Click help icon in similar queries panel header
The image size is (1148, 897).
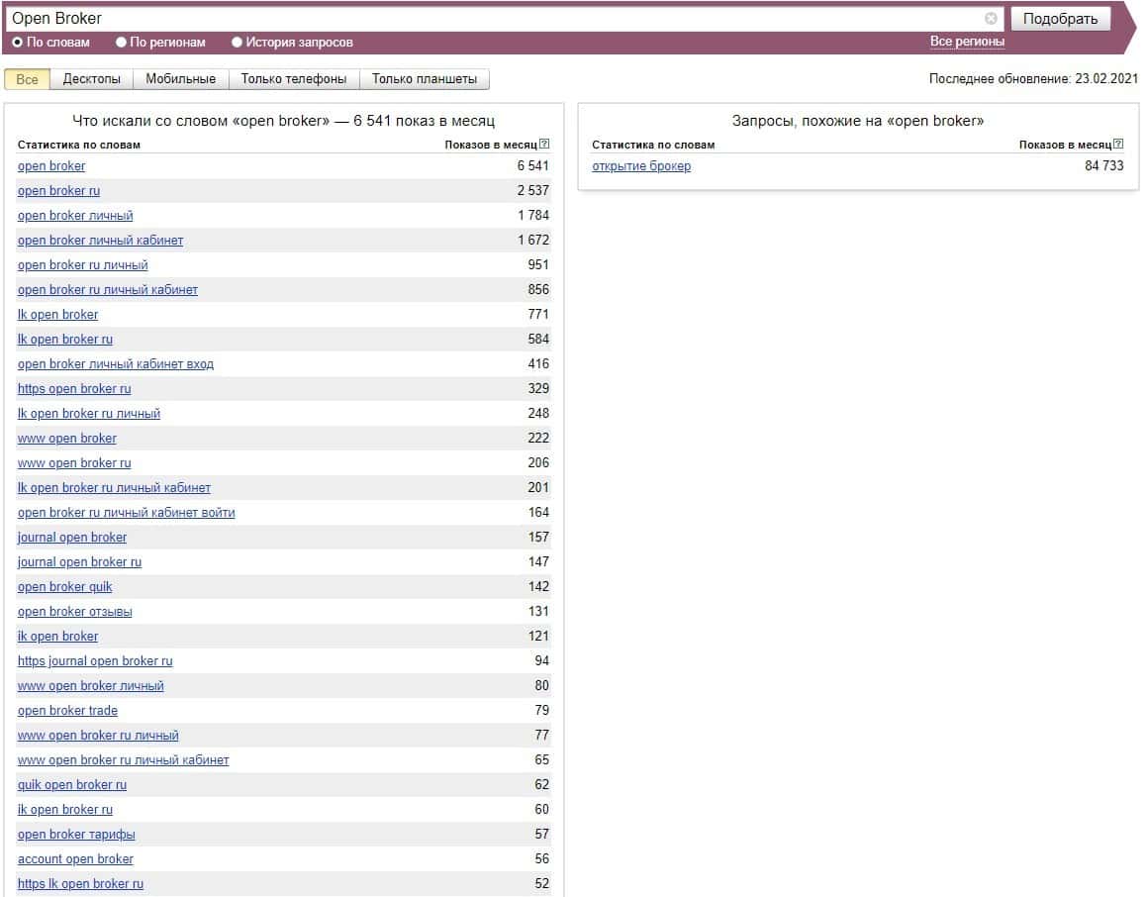[x=1118, y=145]
